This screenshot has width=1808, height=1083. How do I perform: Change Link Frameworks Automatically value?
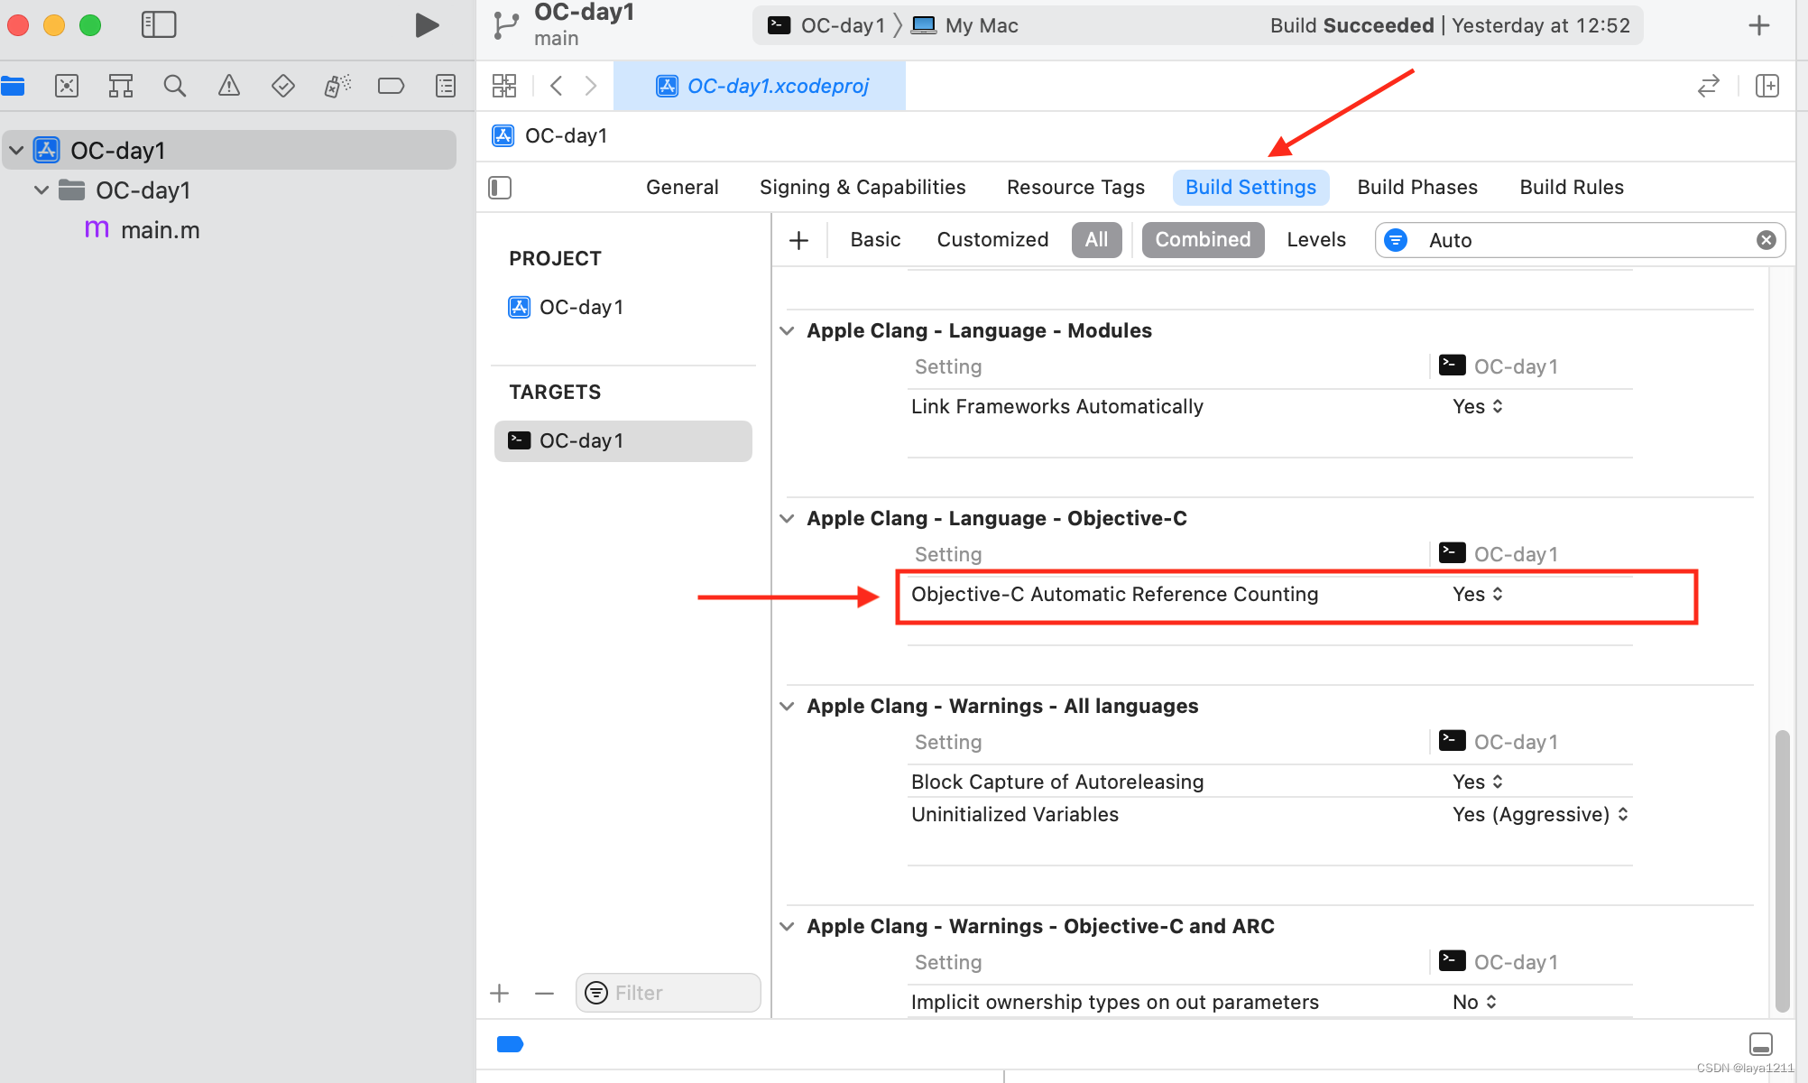coord(1478,407)
